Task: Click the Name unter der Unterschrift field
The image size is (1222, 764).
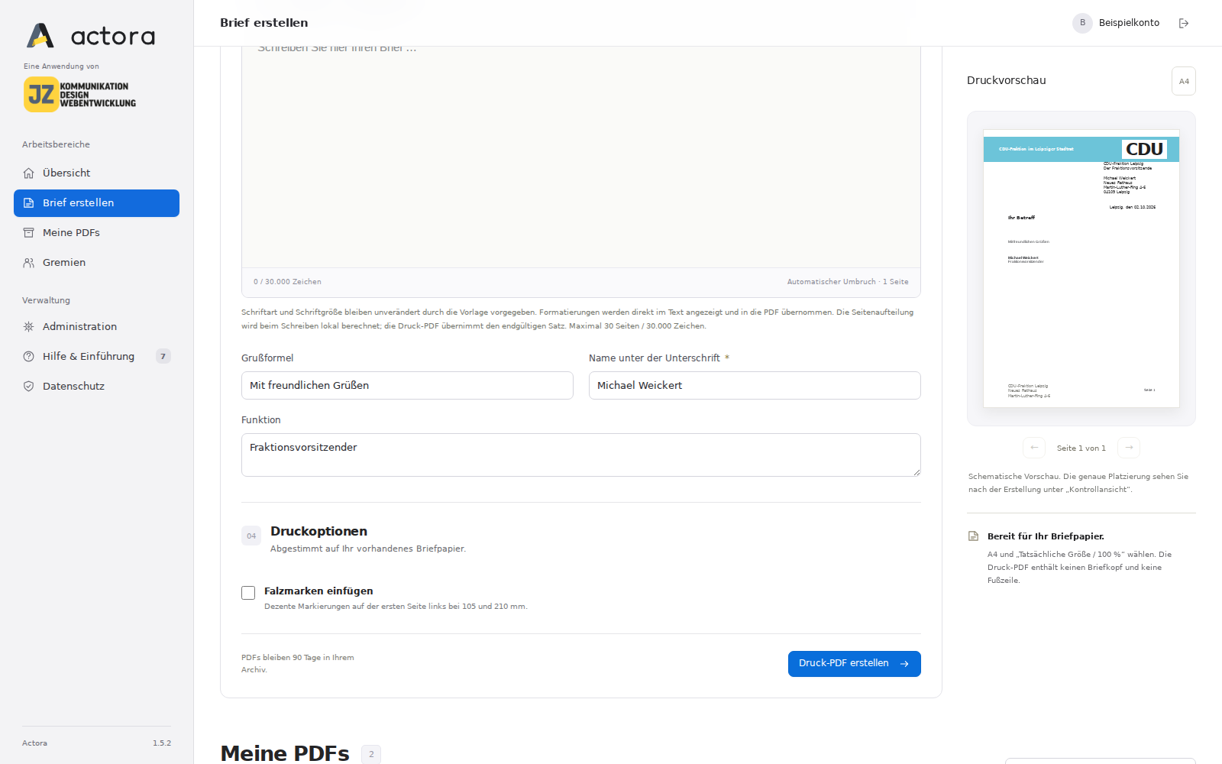Action: (755, 386)
